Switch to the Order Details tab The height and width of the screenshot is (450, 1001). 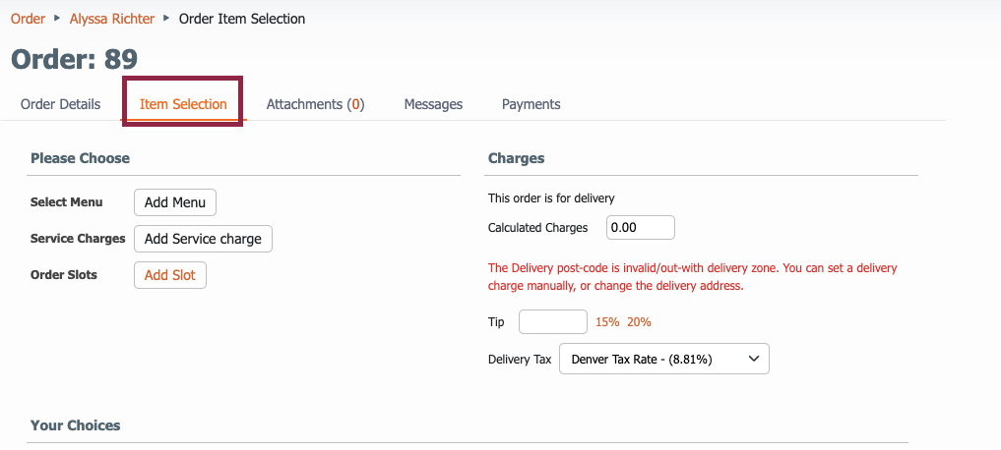pyautogui.click(x=61, y=104)
